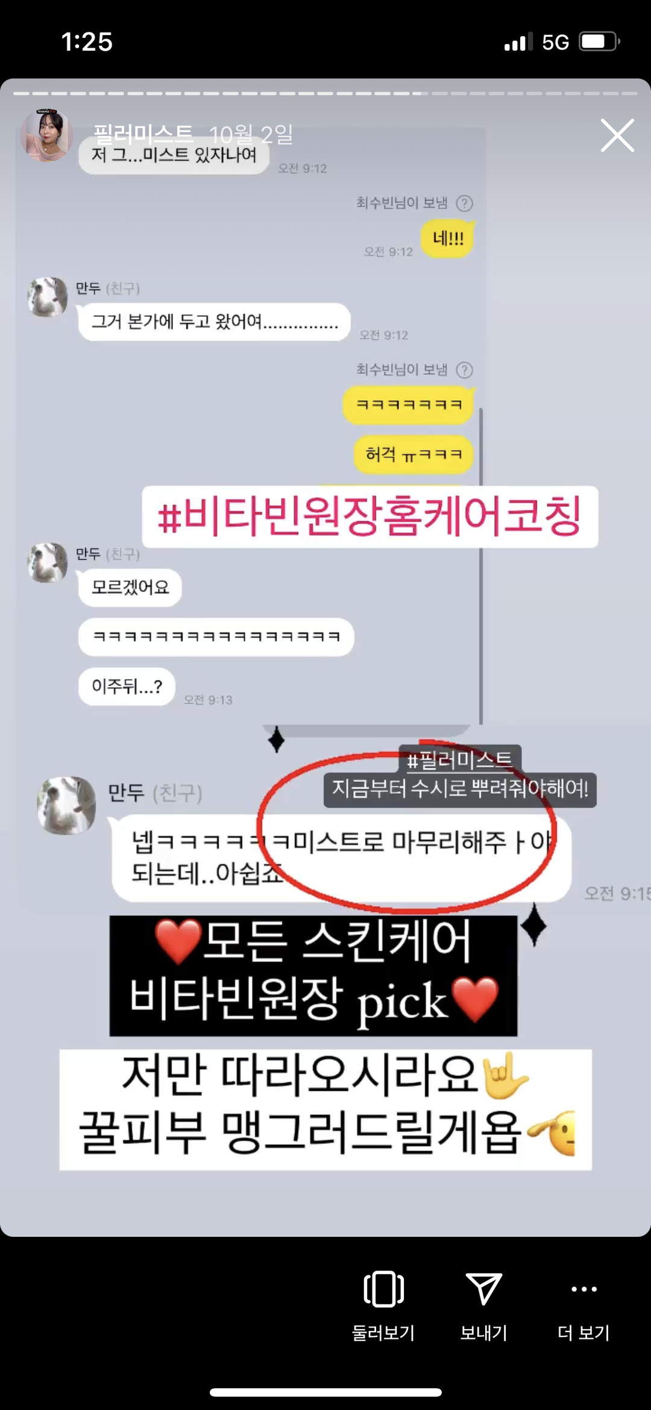
Task: Click the 필러미스트 highlight title
Action: (x=143, y=134)
